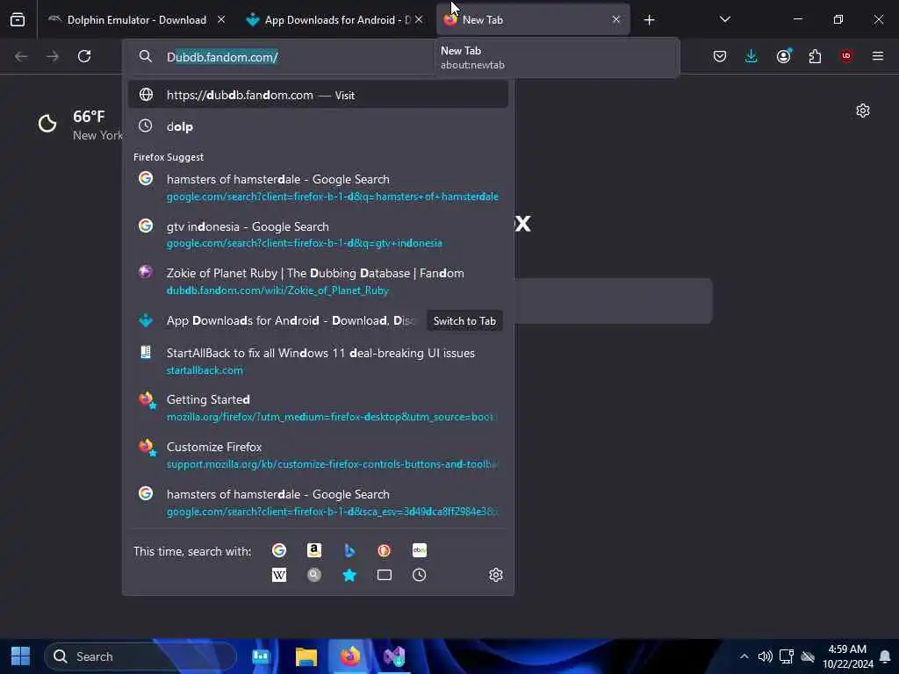
Task: Open Save to Pocket icon
Action: tap(720, 56)
